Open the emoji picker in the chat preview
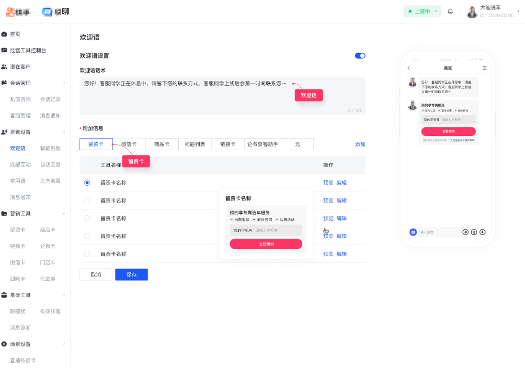This screenshot has height=368, width=525. [x=474, y=232]
